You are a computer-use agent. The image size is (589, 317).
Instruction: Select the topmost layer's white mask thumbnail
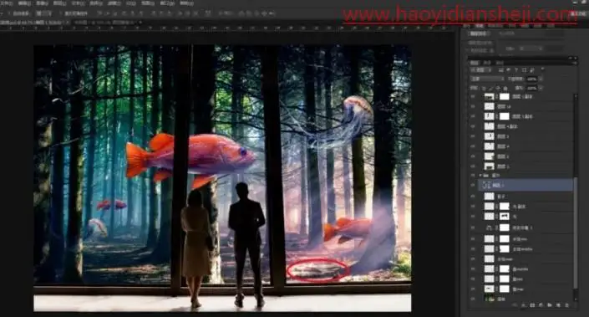coord(504,97)
